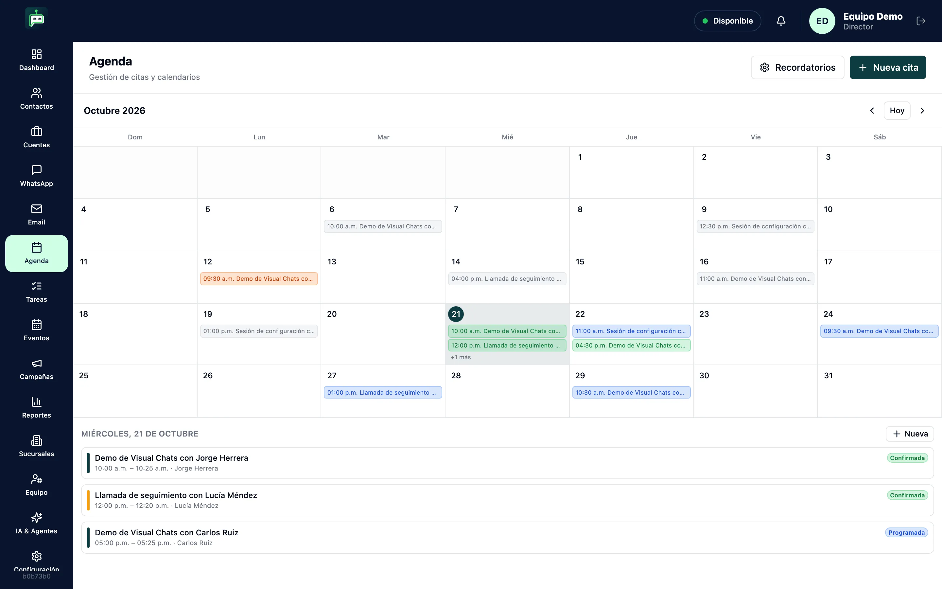Image resolution: width=942 pixels, height=589 pixels.
Task: Click the Programada status badge
Action: [x=906, y=532]
